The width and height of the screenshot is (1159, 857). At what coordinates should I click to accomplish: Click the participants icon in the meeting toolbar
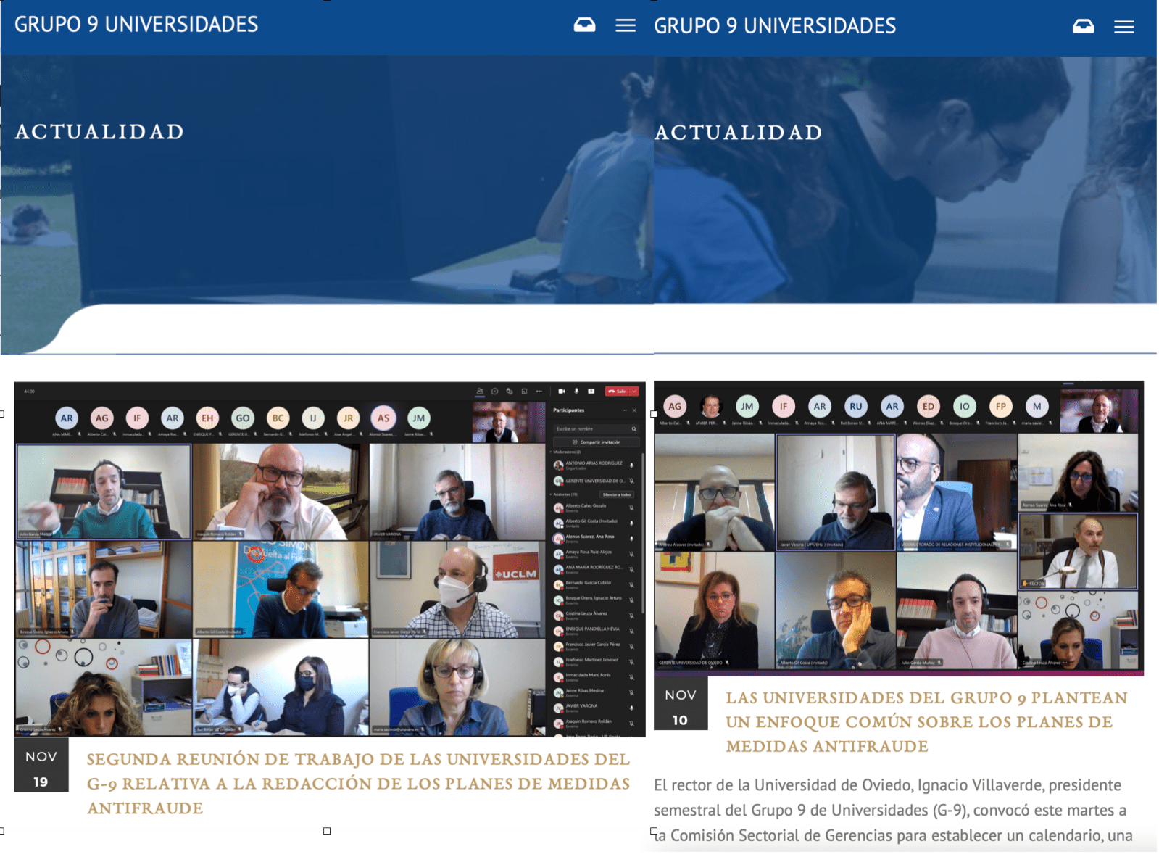point(480,392)
